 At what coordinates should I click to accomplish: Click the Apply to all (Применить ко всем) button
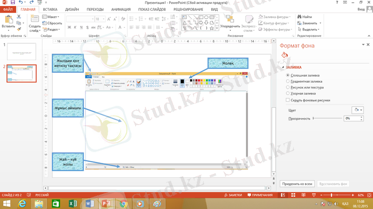296,184
